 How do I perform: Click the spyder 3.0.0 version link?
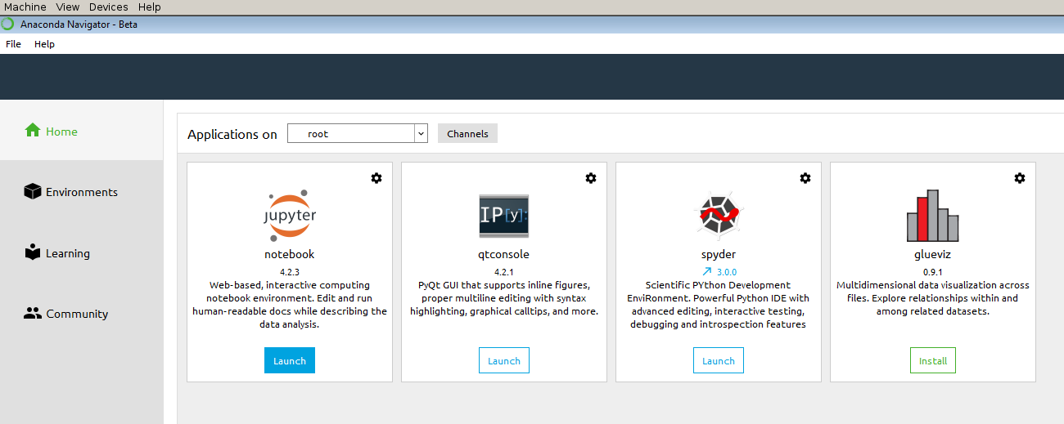pyautogui.click(x=727, y=272)
